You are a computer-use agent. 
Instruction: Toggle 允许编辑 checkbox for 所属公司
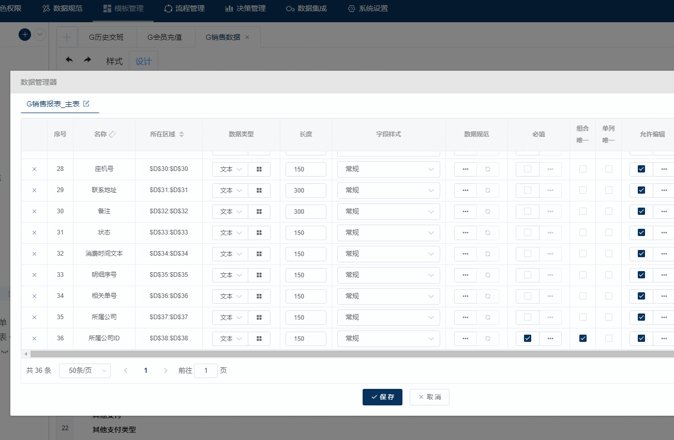(x=641, y=318)
